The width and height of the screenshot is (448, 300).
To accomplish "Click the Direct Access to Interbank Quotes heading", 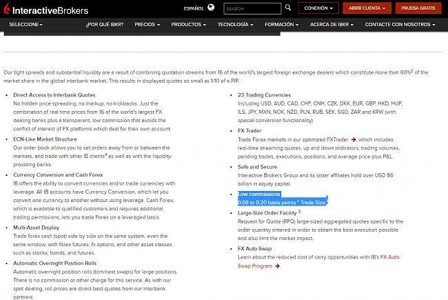I will pos(54,95).
